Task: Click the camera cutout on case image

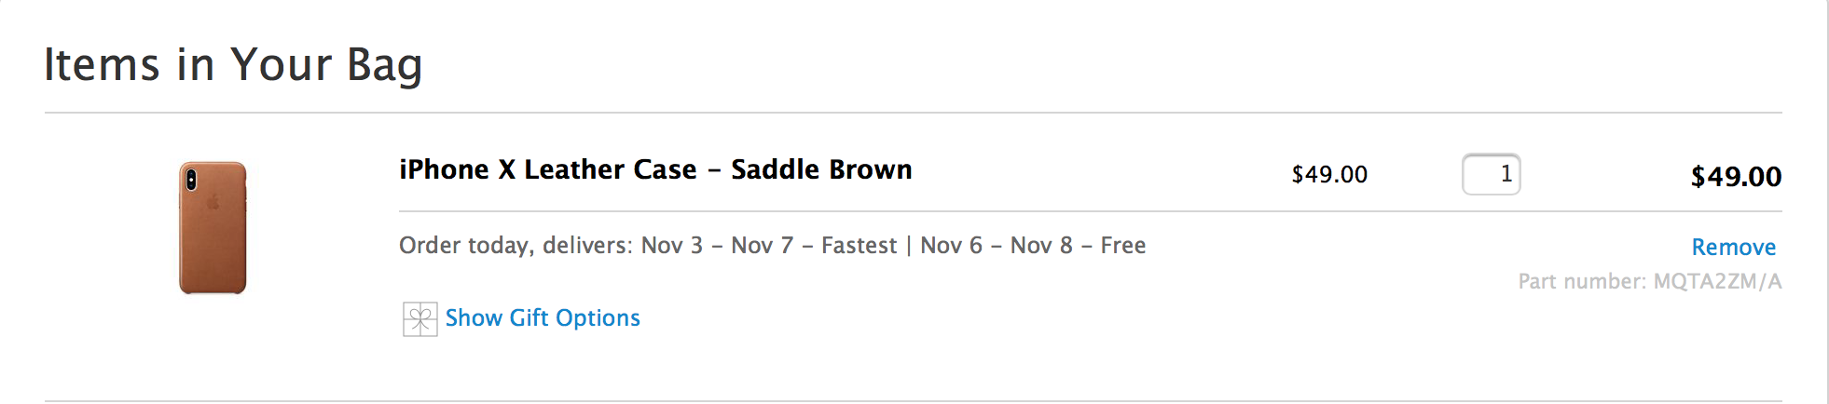Action: (x=191, y=179)
